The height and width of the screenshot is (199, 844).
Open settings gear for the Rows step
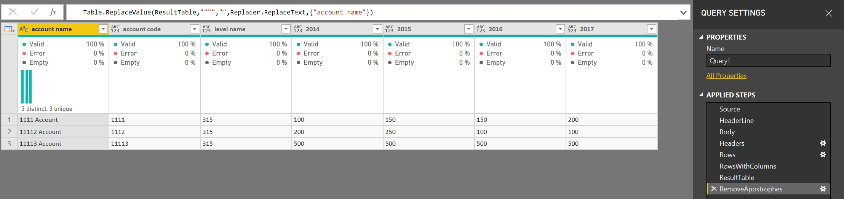point(823,154)
